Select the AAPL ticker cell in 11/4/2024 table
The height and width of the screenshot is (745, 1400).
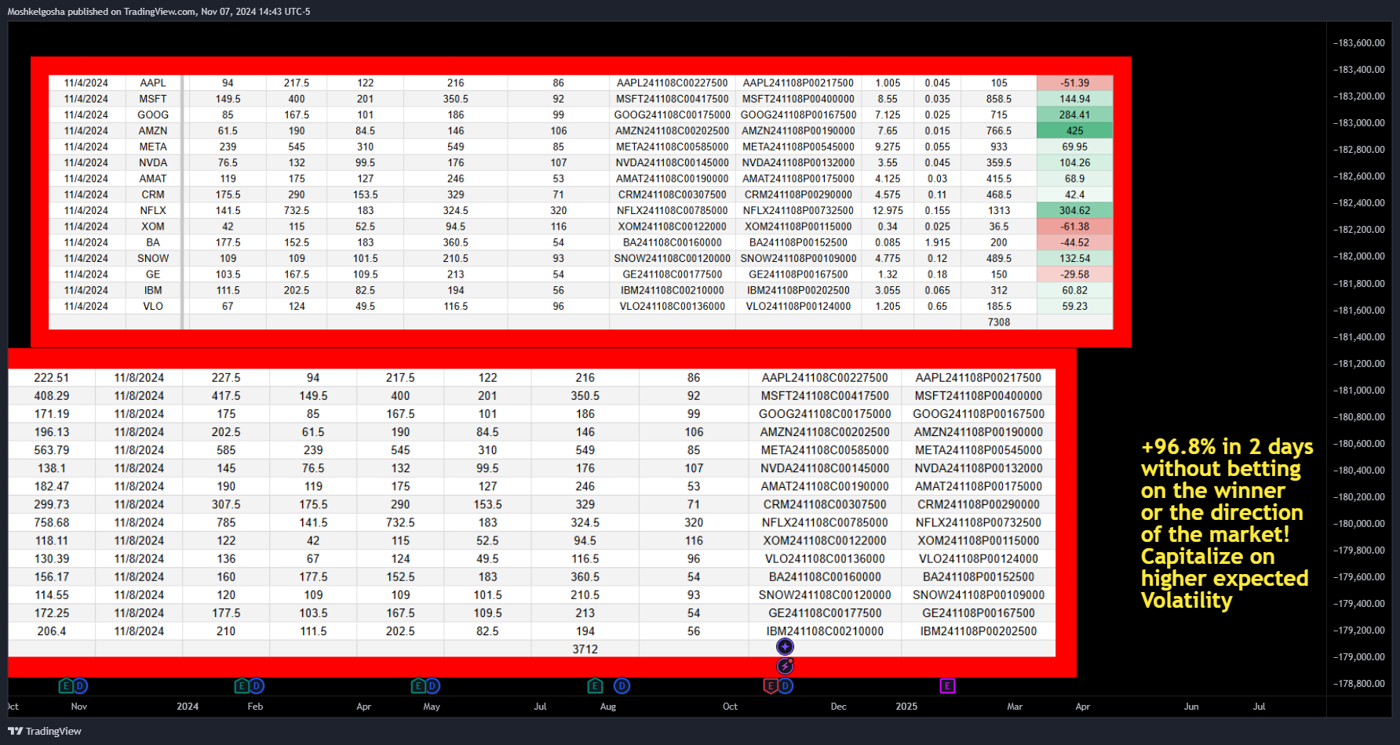click(x=153, y=83)
